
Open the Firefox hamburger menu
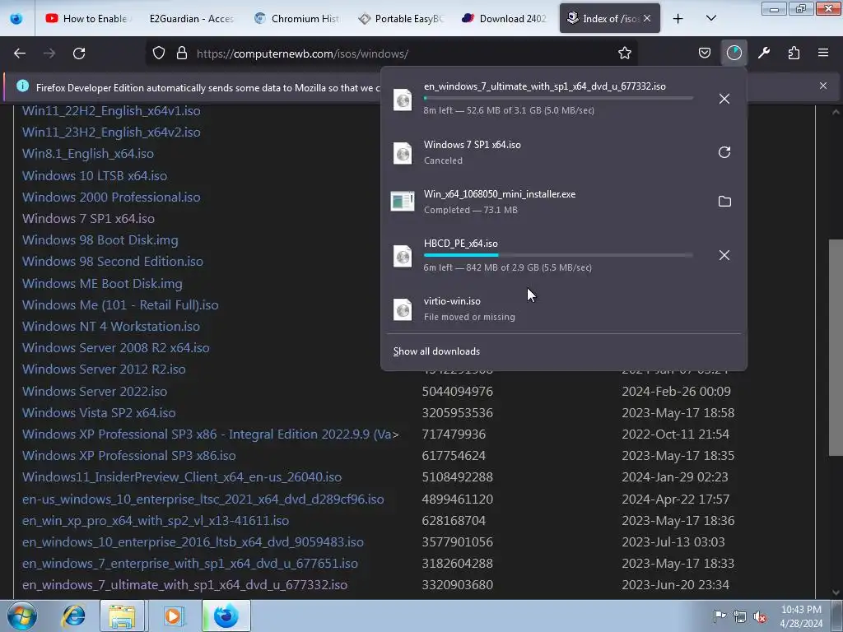pyautogui.click(x=823, y=53)
